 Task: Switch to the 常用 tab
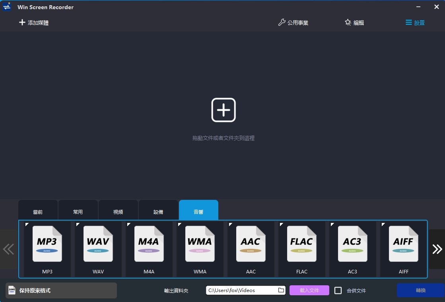(x=78, y=210)
